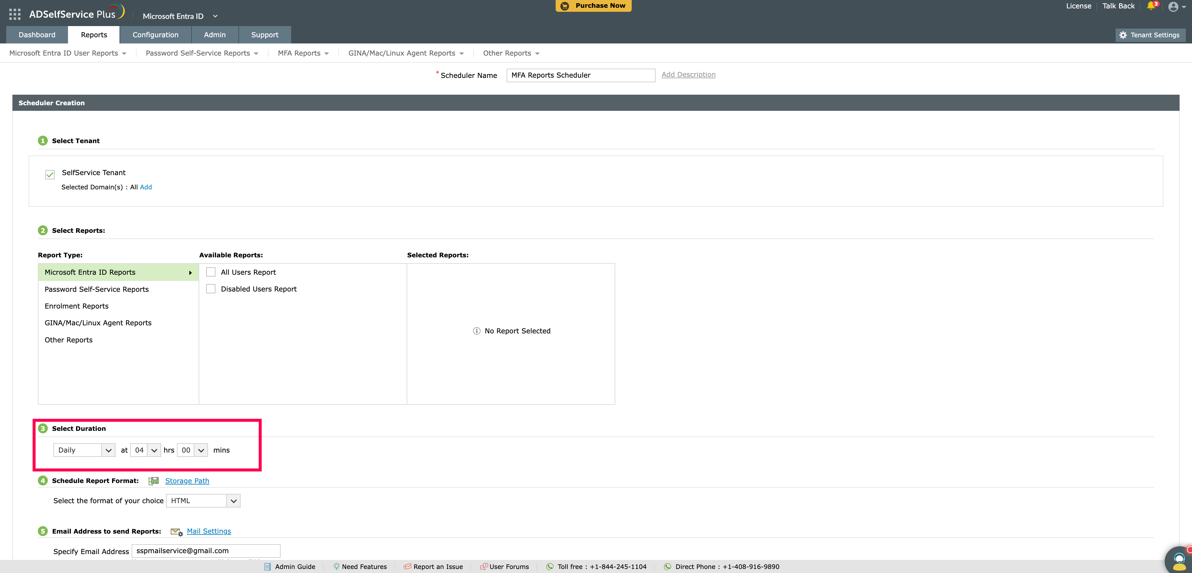Click the Direct Phone icon

[x=668, y=566]
